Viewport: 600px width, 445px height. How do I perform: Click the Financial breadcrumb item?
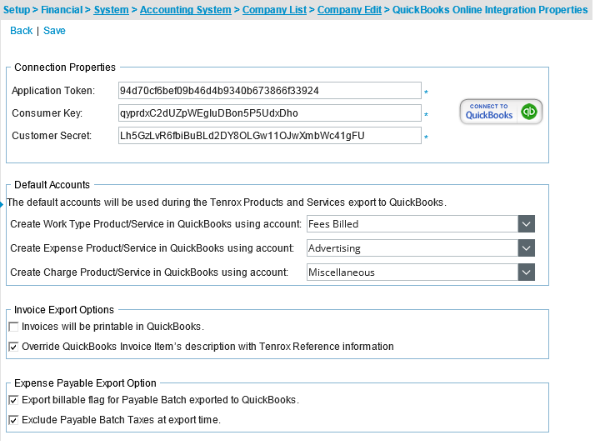(x=62, y=9)
